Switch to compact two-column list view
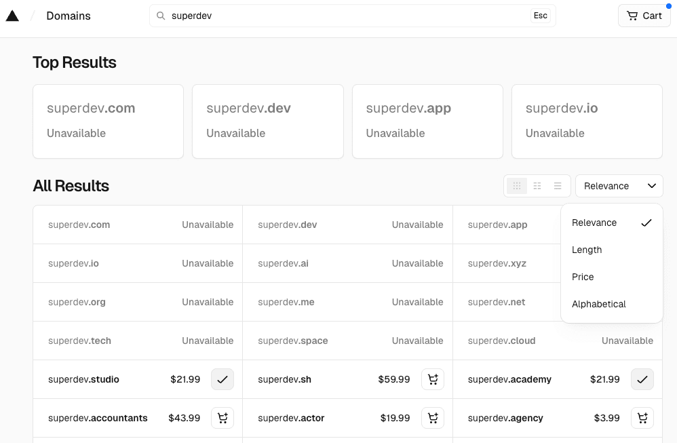The height and width of the screenshot is (443, 677). pos(537,185)
